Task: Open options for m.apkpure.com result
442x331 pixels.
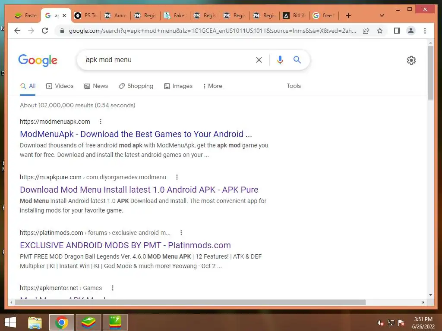Action: click(x=177, y=177)
